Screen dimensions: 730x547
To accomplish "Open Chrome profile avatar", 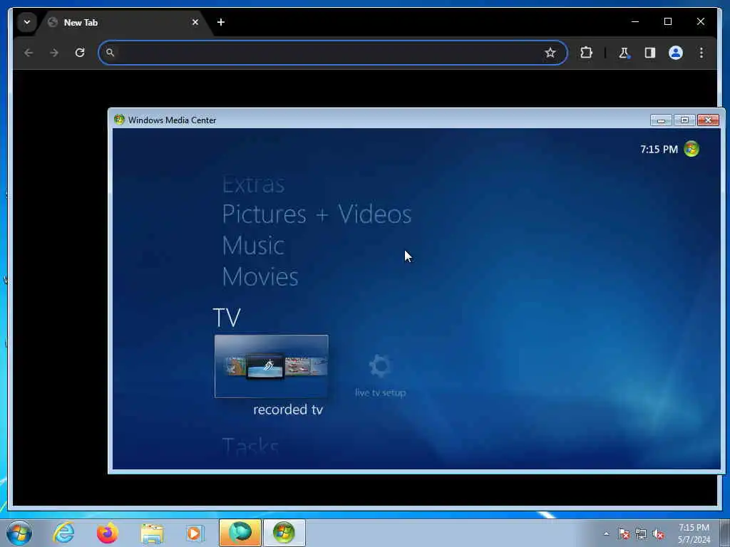I will click(676, 53).
